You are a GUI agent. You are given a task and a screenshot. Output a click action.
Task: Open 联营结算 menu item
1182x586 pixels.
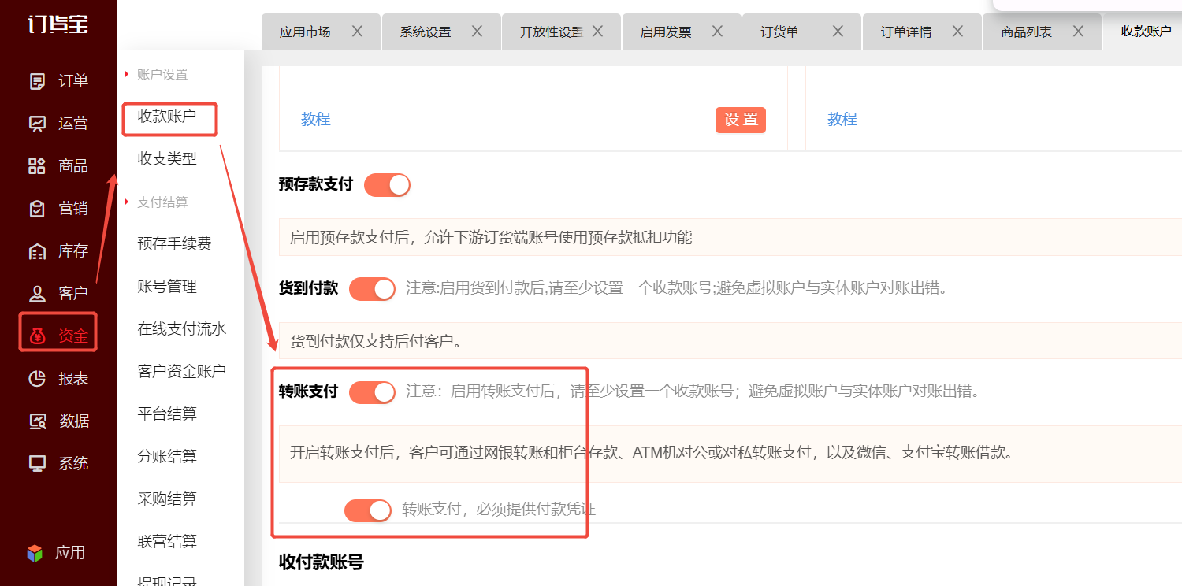coord(167,542)
